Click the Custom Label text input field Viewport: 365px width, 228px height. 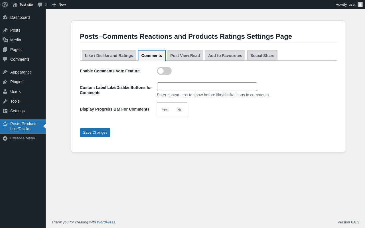coord(207,87)
